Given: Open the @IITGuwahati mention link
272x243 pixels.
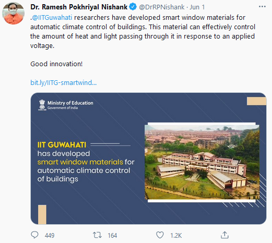Looking at the screenshot, I should point(52,18).
